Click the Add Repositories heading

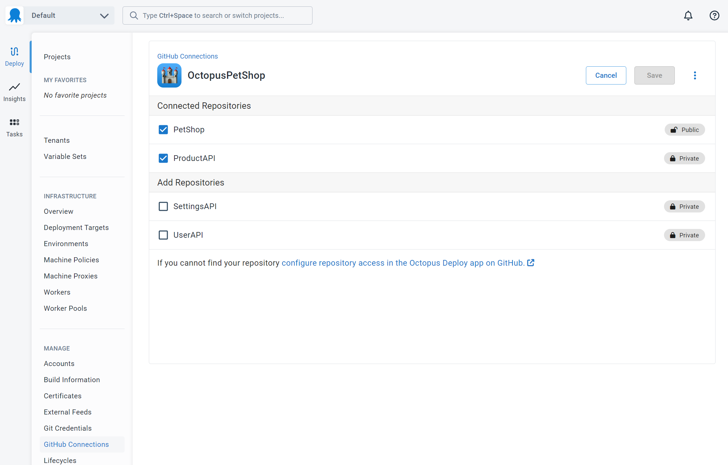(x=191, y=182)
